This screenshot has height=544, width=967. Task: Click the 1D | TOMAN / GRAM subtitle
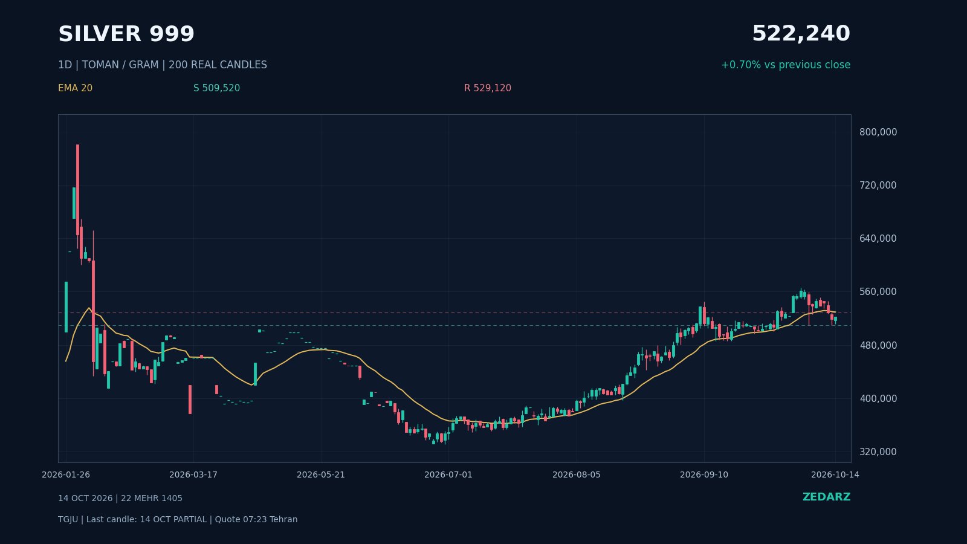[163, 65]
